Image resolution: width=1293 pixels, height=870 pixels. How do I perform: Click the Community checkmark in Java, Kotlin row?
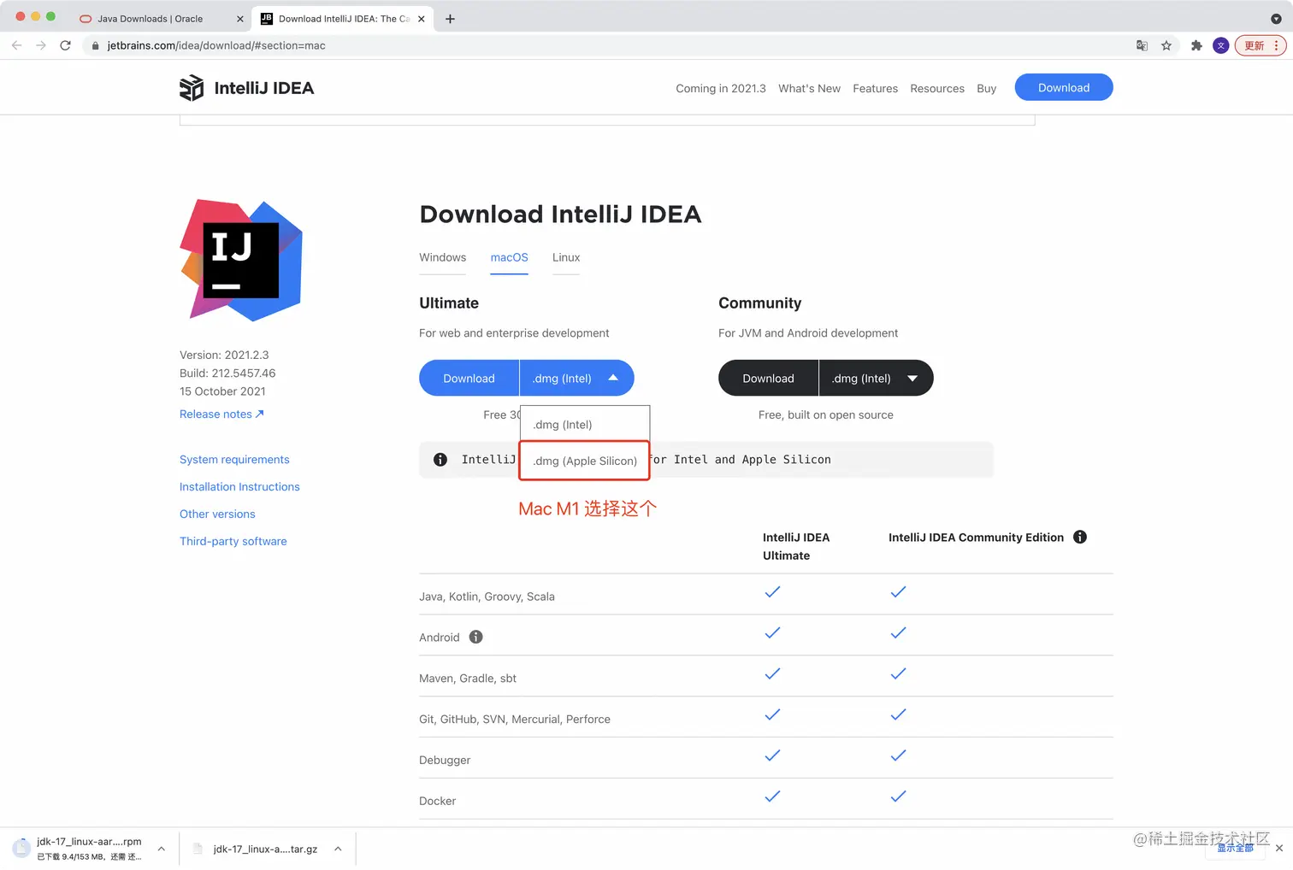(x=898, y=591)
